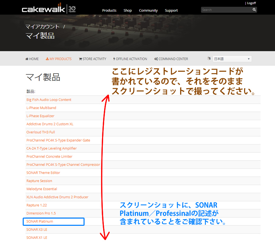The height and width of the screenshot is (244, 275).
Task: Open SONAR X1 LE product
Action: 37,238
